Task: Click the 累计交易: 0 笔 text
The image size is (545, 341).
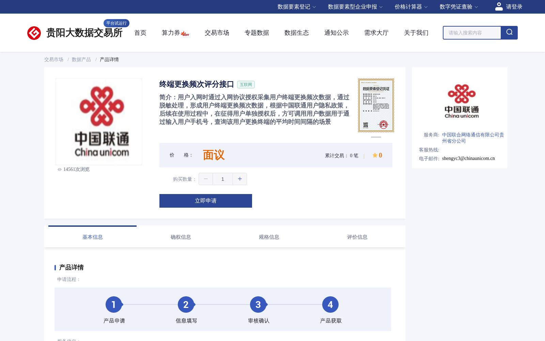Action: pyautogui.click(x=342, y=155)
